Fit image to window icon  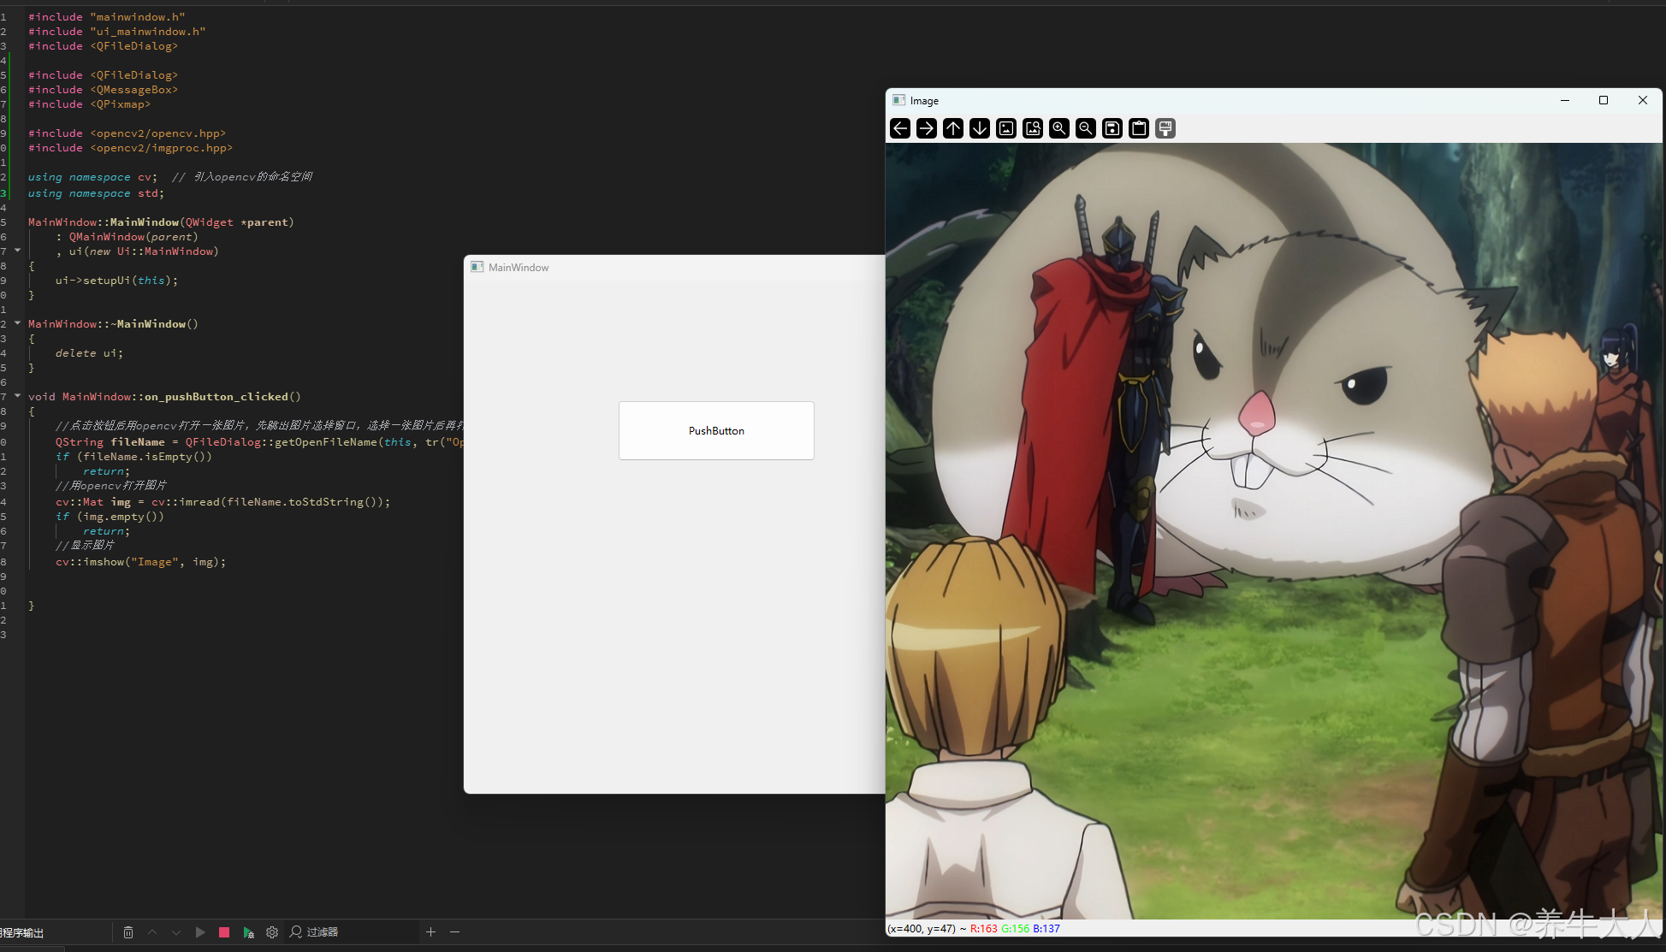1033,128
